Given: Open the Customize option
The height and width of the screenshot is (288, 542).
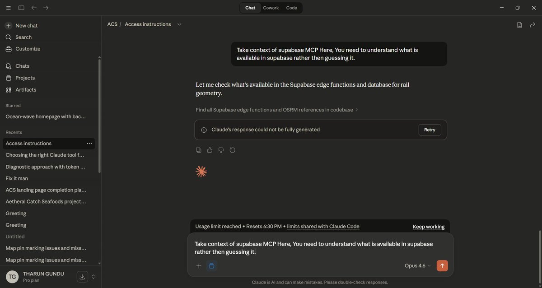Looking at the screenshot, I should (x=23, y=49).
